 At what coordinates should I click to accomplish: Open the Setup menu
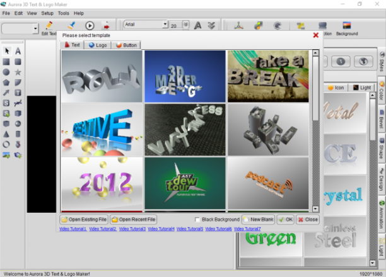tap(47, 13)
